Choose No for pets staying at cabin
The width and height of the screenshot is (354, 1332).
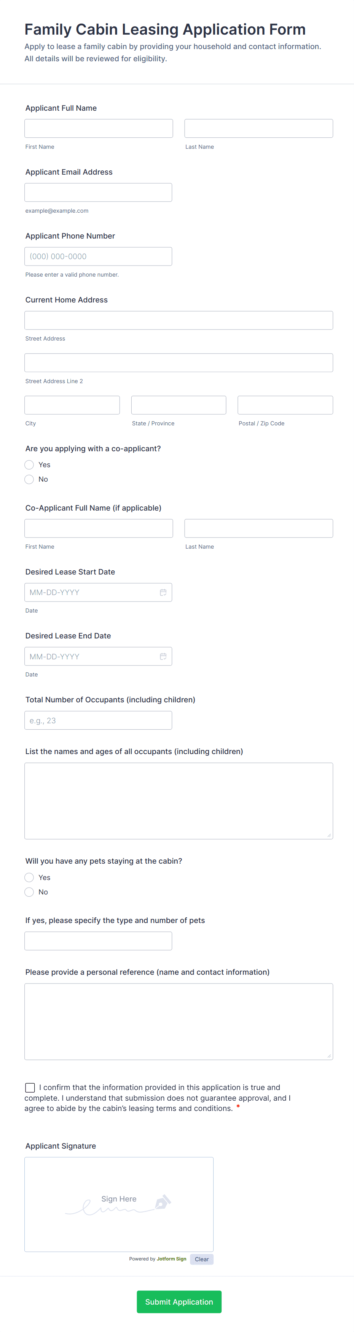coord(30,892)
